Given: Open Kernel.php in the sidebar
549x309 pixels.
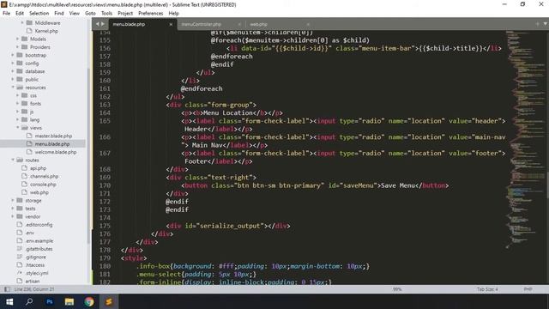Looking at the screenshot, I should pyautogui.click(x=46, y=31).
